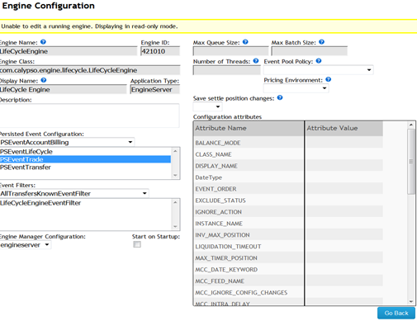Show help for Pricing Environment
417x321 pixels.
pyautogui.click(x=329, y=79)
